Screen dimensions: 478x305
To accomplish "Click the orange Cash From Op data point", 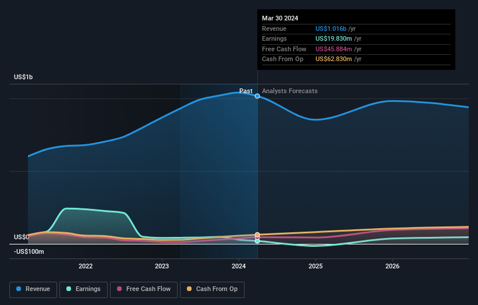I will [257, 235].
